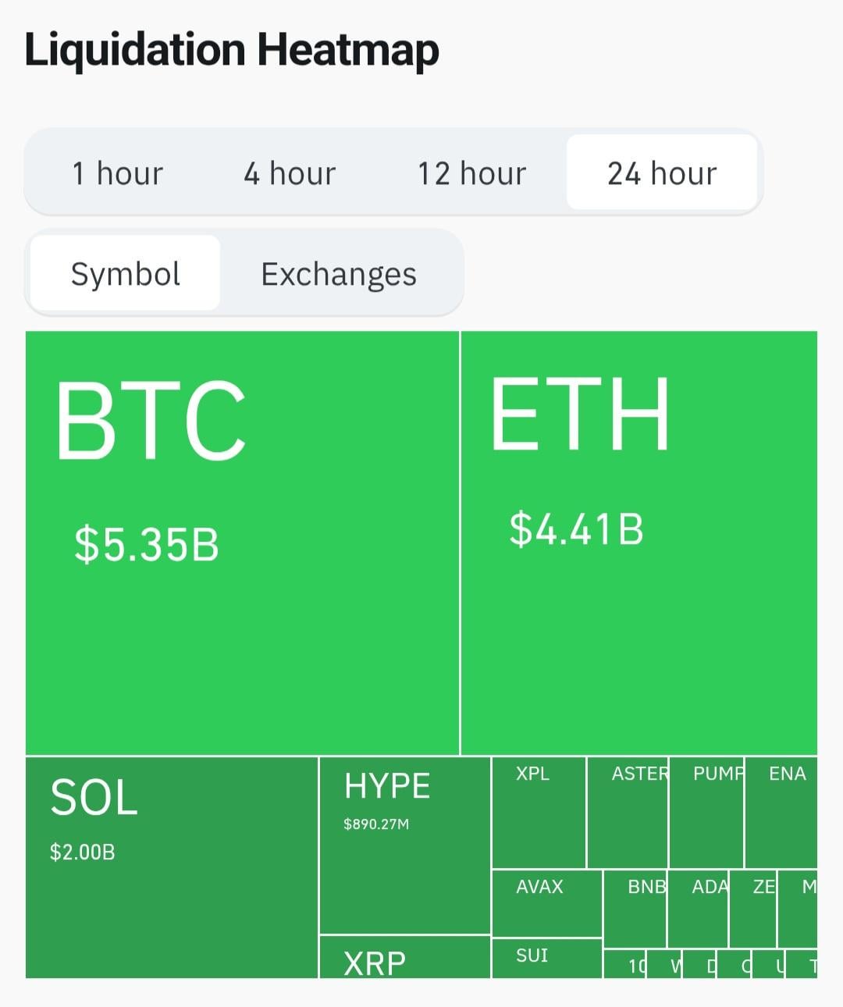Open the BTC liquidation tile
The height and width of the screenshot is (1007, 843).
tap(242, 543)
